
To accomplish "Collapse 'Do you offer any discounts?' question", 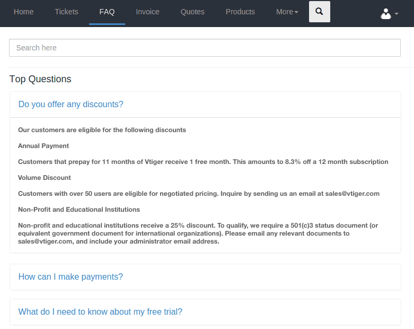I will coord(71,105).
